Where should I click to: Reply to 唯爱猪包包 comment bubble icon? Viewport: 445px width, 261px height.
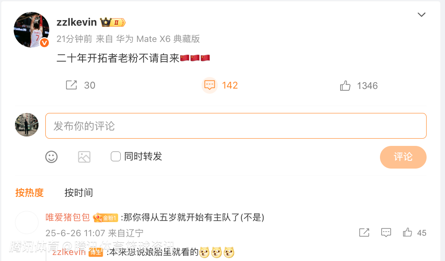tap(386, 233)
